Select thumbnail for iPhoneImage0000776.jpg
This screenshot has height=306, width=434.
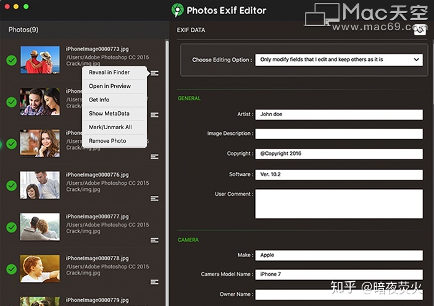coord(40,185)
